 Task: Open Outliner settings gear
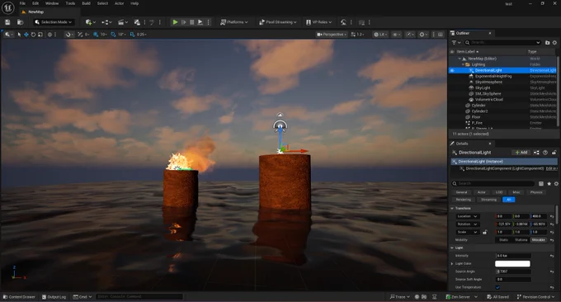coord(554,43)
